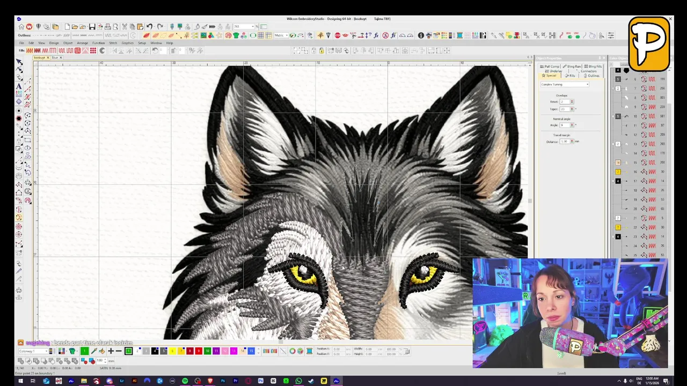Open the Metric units dropdown

[x=287, y=35]
